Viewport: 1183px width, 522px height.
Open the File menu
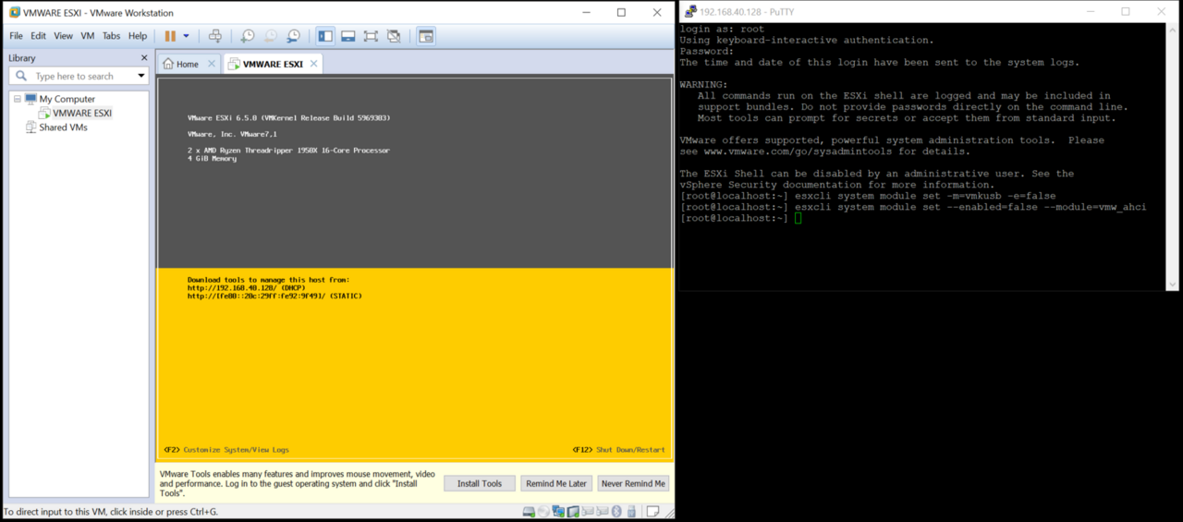[x=16, y=36]
